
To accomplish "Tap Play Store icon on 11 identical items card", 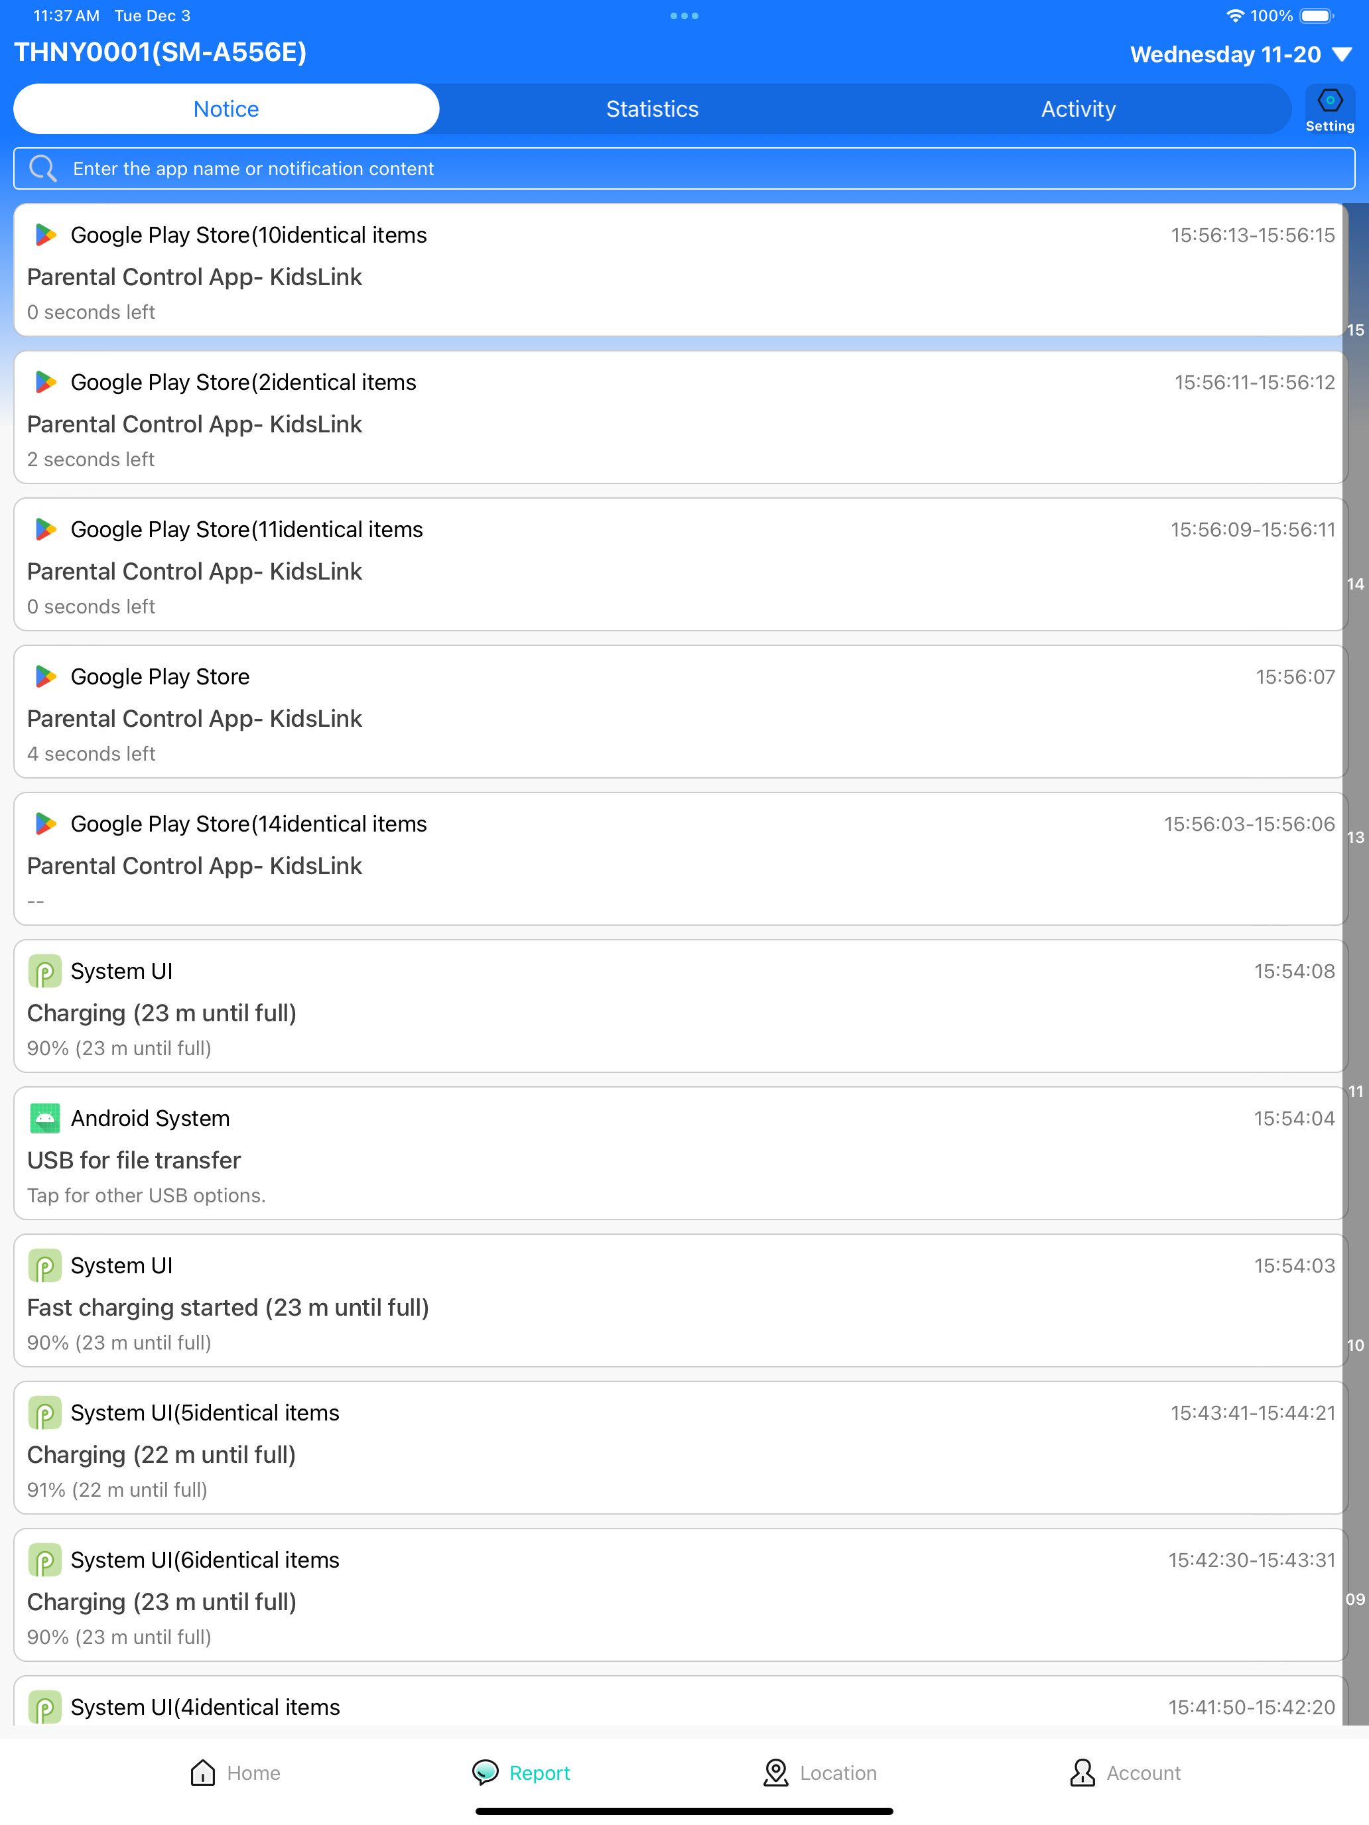I will tap(45, 530).
